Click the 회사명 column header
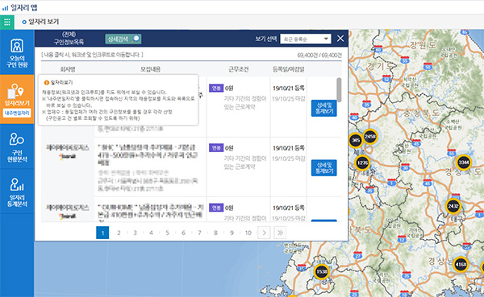This screenshot has height=297, width=484. pyautogui.click(x=68, y=69)
